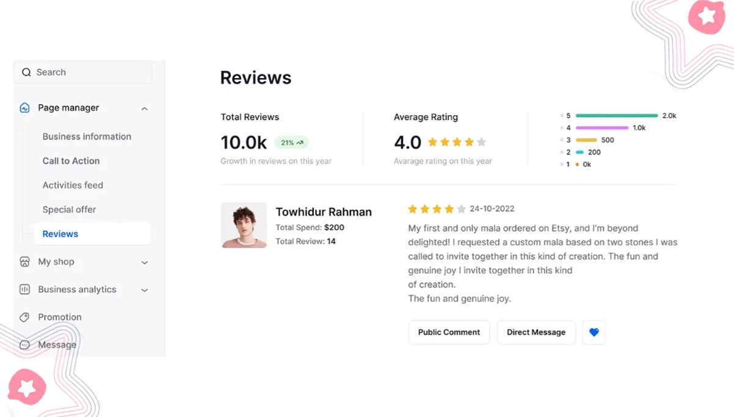Click the green 5-star rating bar
Viewport: 734px width, 417px height.
pyautogui.click(x=617, y=116)
